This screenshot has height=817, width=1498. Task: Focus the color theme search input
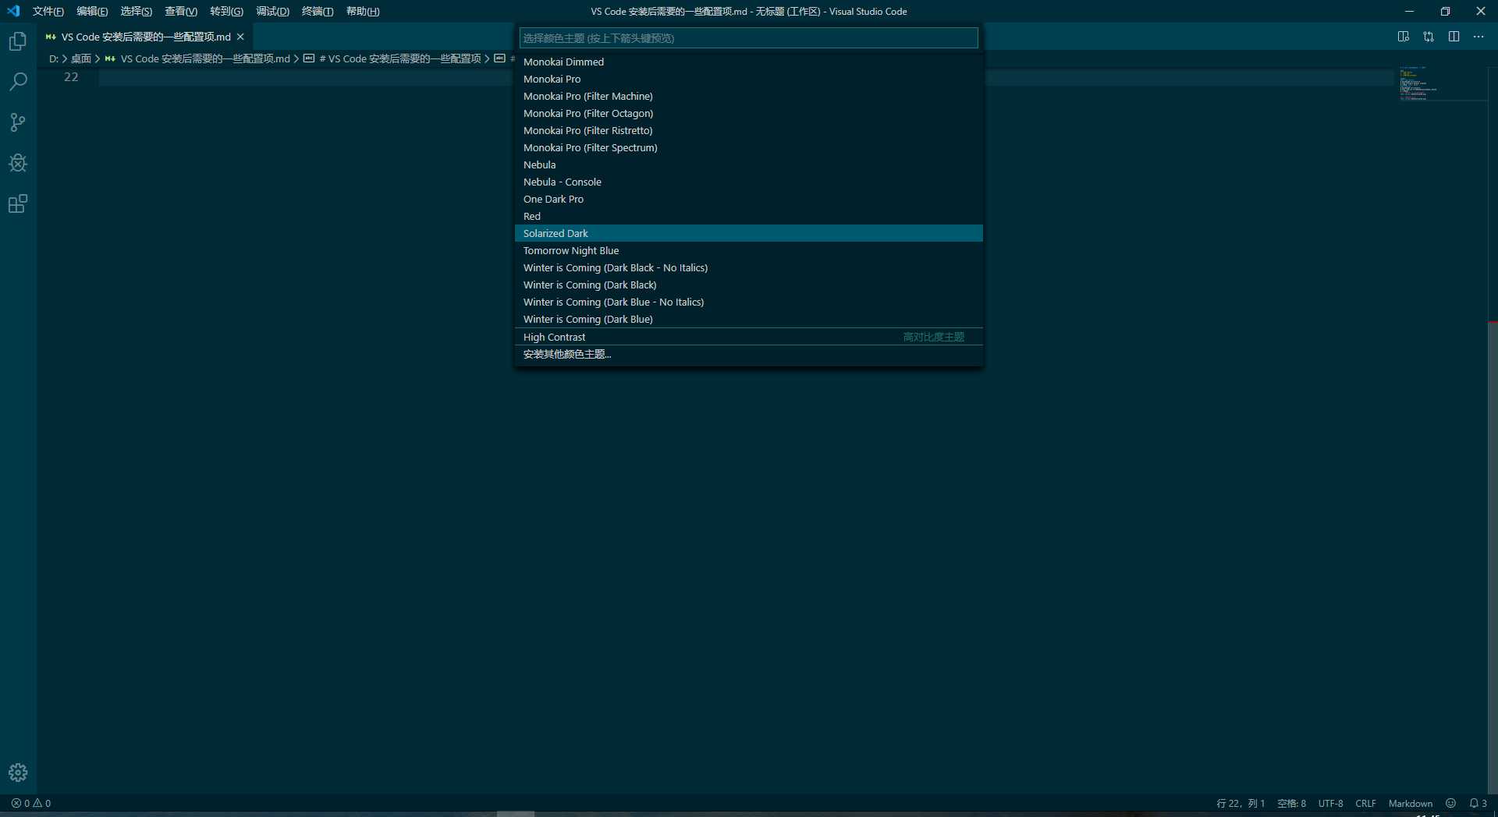(748, 38)
